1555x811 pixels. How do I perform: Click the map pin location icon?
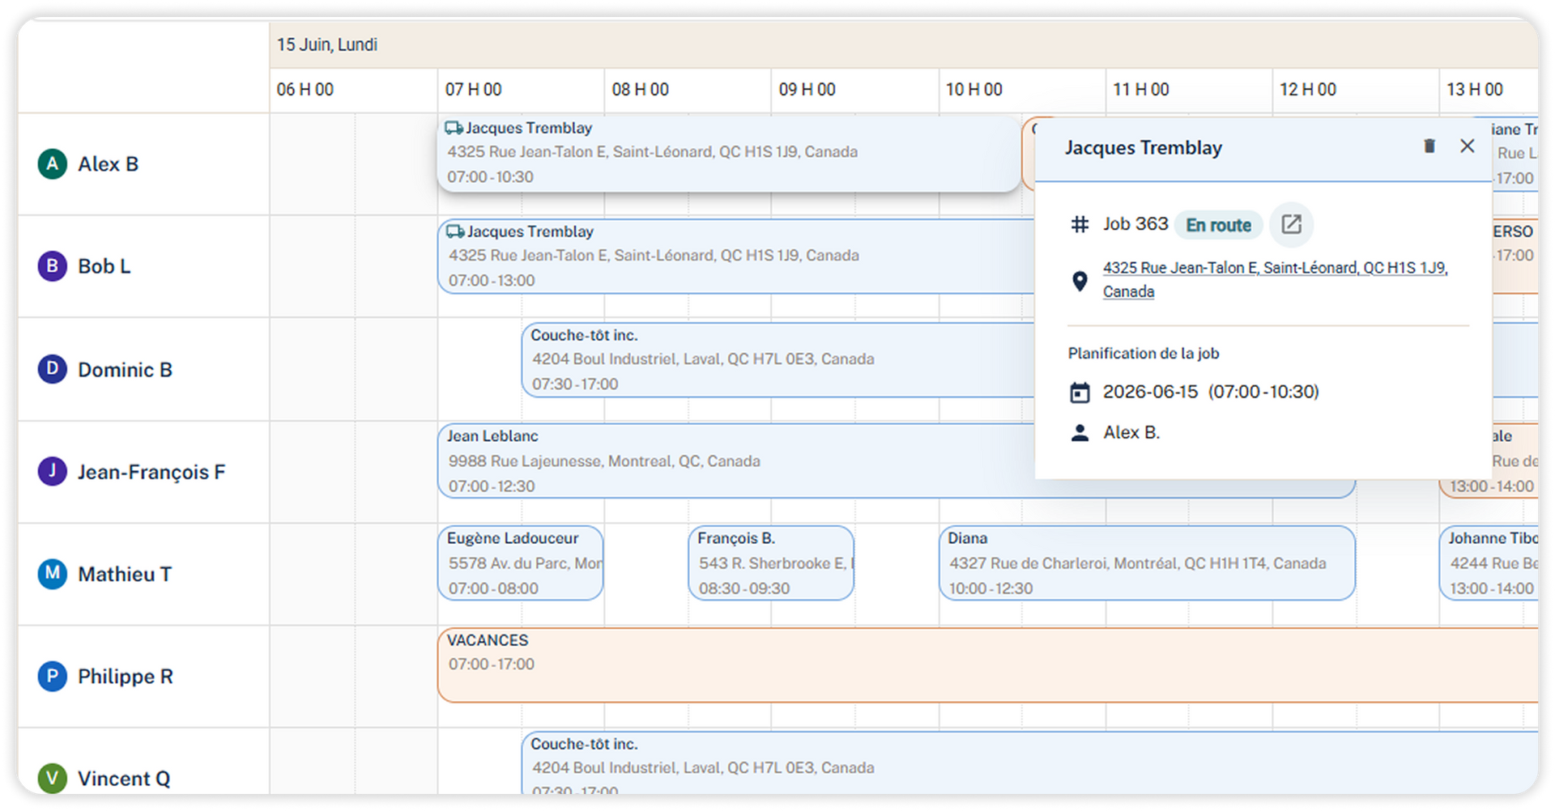[x=1080, y=281]
